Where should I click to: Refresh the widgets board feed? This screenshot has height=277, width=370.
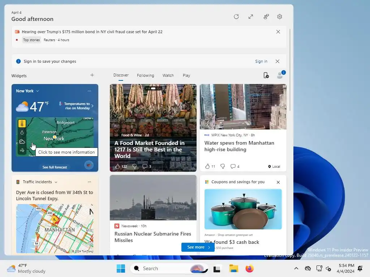tap(236, 17)
